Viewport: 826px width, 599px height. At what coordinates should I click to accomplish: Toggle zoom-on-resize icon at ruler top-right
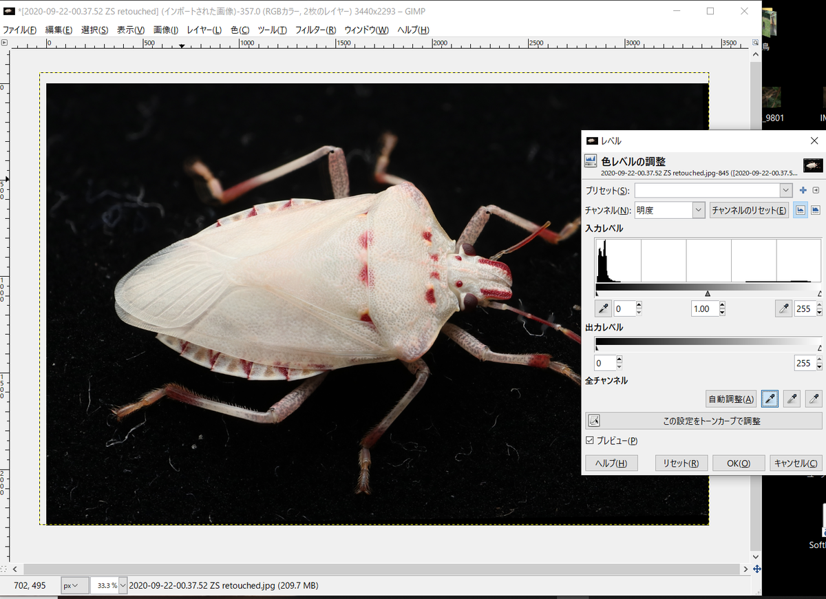pos(756,42)
